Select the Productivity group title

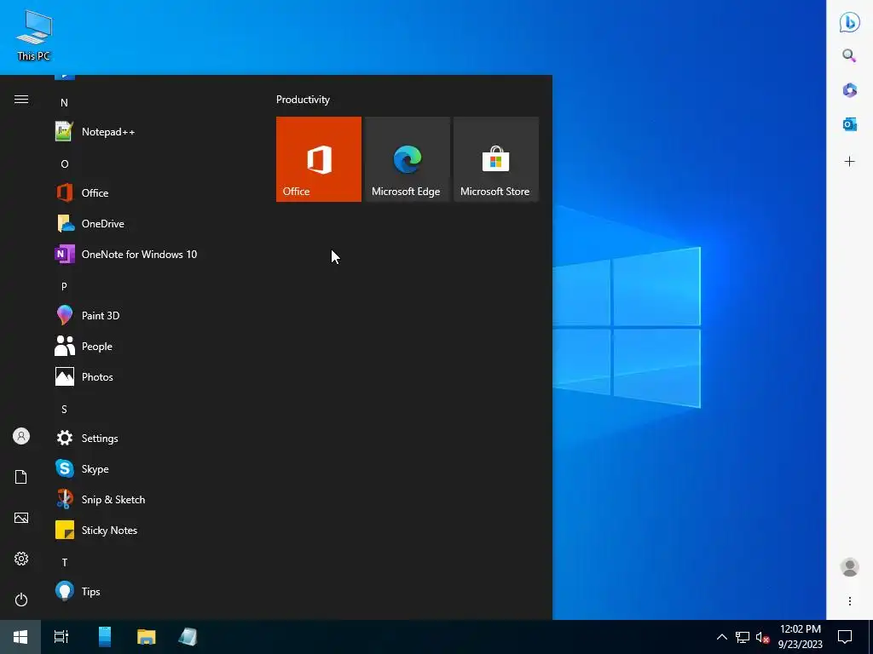303,100
